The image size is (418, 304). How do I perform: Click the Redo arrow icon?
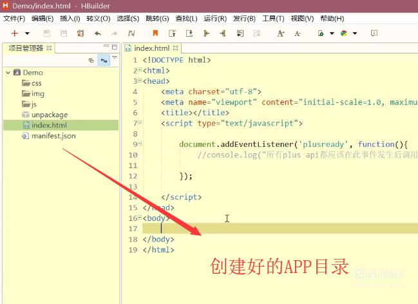point(115,33)
